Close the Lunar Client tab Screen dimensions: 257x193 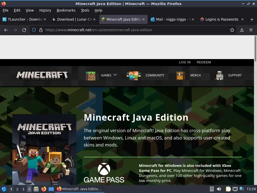click(94, 19)
